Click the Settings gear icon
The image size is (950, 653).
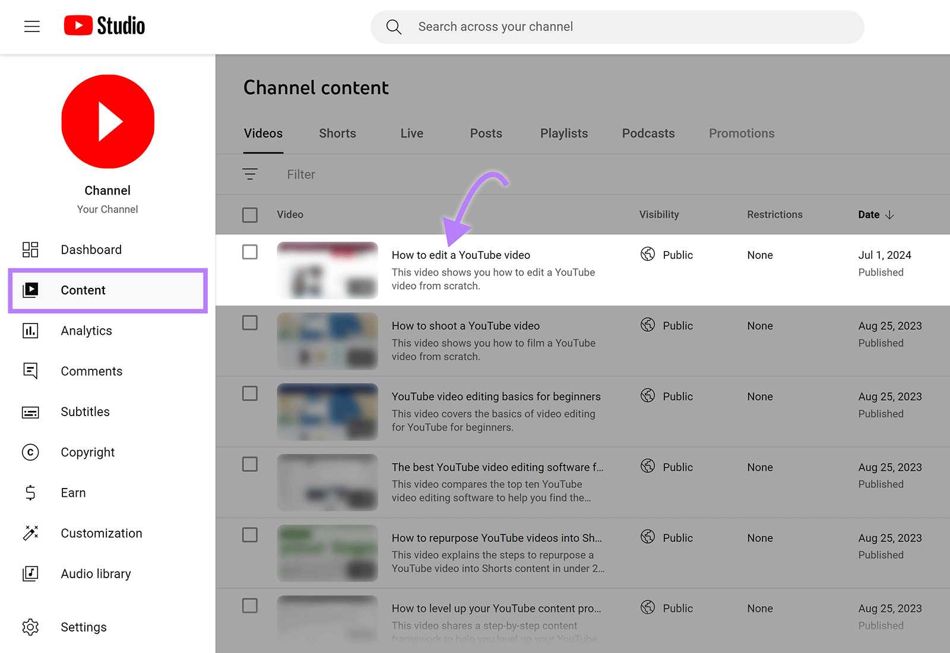point(30,627)
